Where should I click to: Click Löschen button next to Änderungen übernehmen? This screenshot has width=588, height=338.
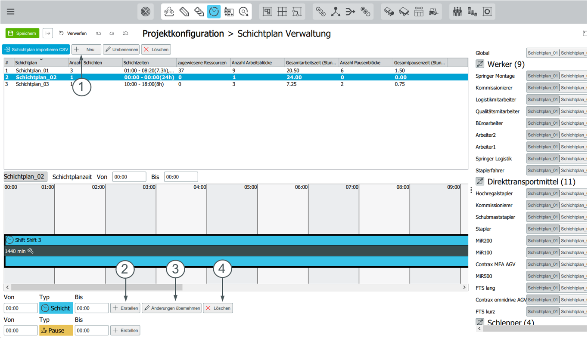(x=218, y=308)
